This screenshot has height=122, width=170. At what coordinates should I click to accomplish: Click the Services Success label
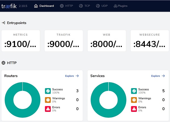coord(144,89)
